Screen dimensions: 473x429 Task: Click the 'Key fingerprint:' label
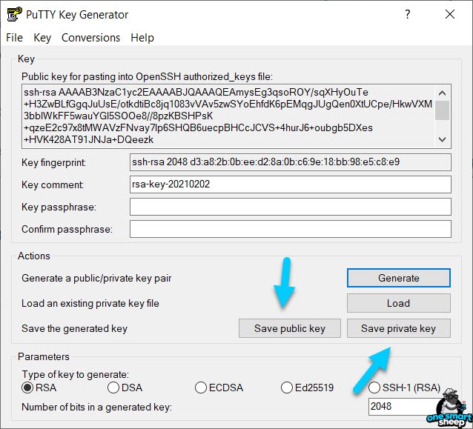tap(53, 163)
